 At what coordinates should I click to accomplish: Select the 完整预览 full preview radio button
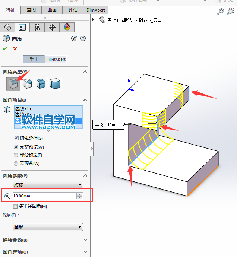click(16, 147)
